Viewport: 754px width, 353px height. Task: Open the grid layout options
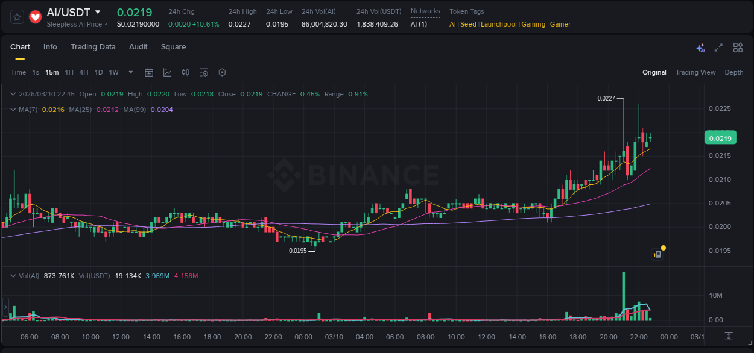738,47
